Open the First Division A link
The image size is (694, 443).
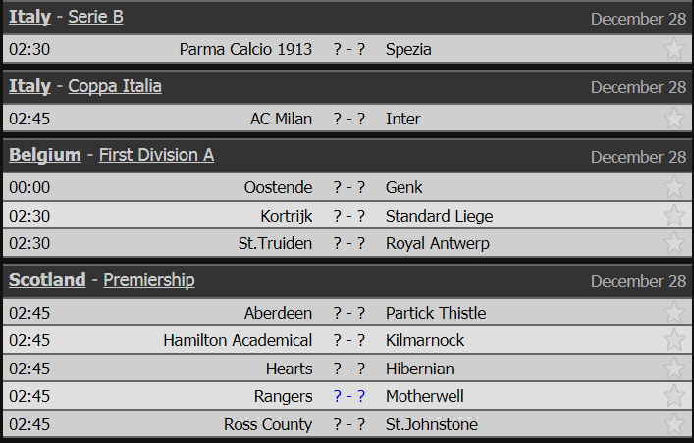coord(156,155)
